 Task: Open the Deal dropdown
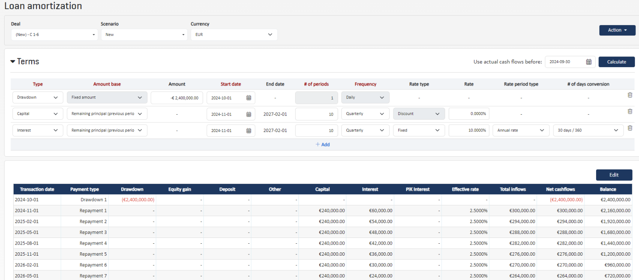tap(54, 35)
